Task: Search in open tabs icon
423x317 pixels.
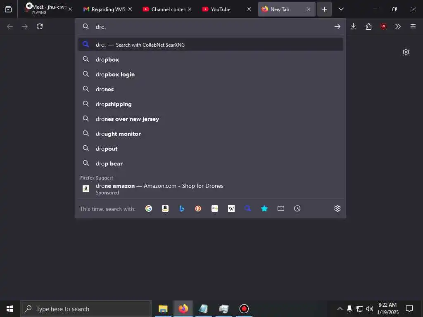Action: pos(281,208)
